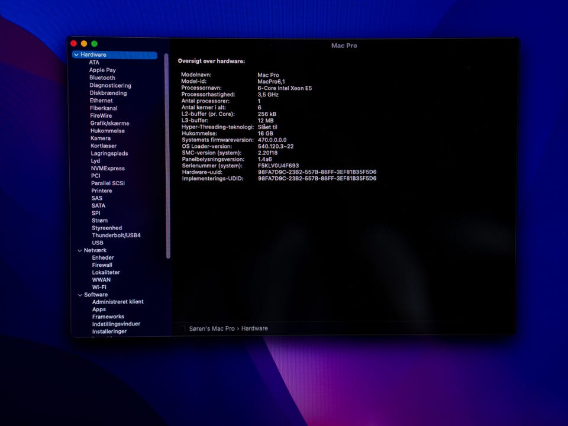
Task: Open Apps under Software
Action: (x=99, y=309)
